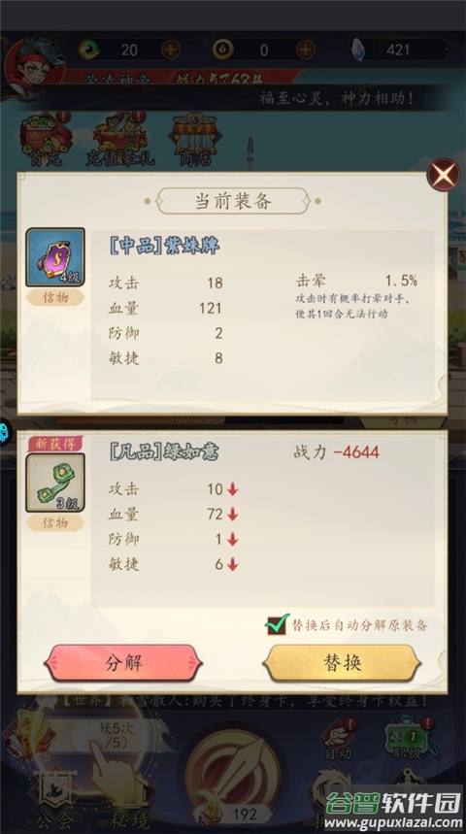Open the 首充 first recharge gift icon
Image resolution: width=466 pixels, height=834 pixels.
[46, 140]
